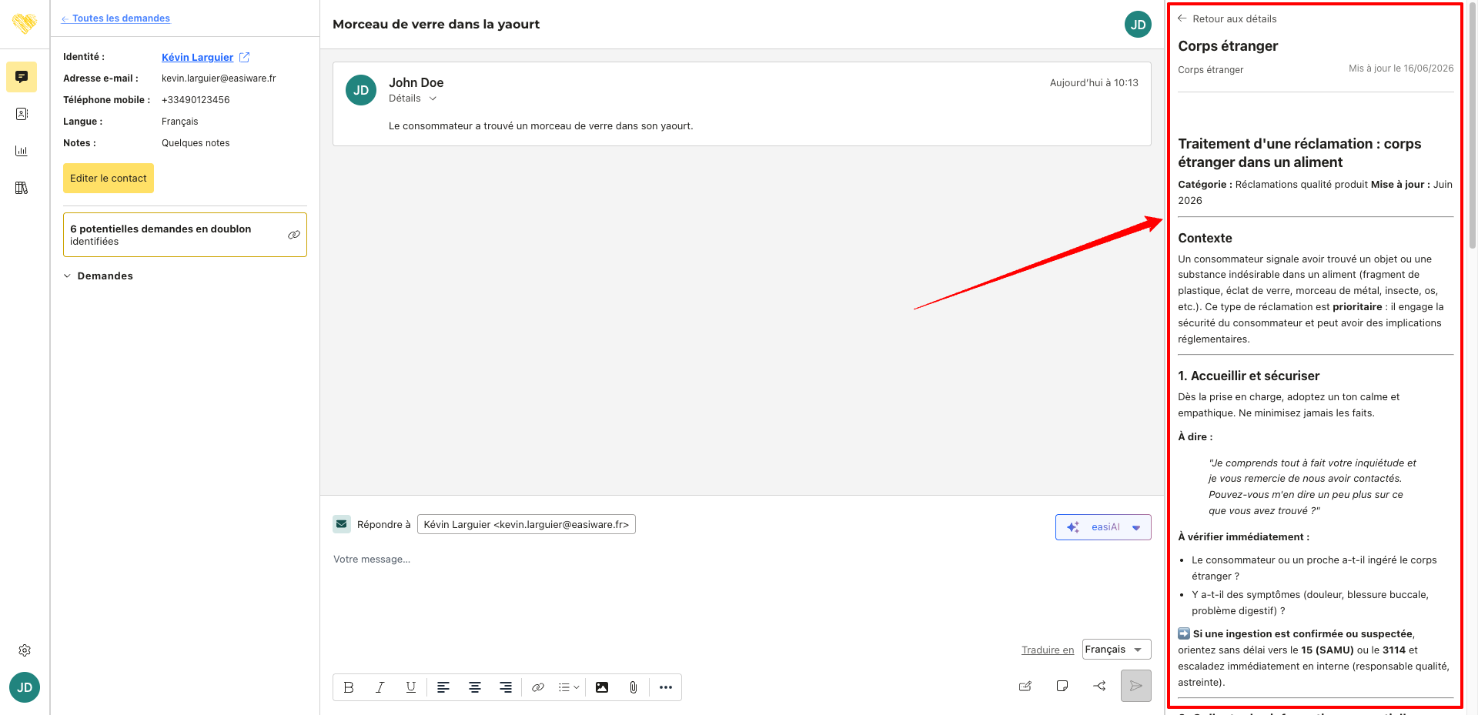Click the internal note icon

coord(1062,686)
